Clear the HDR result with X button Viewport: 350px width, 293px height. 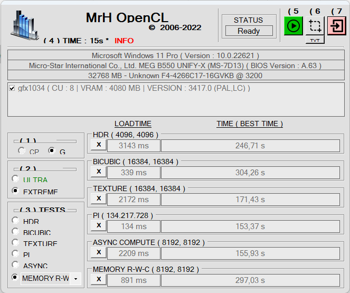coord(99,145)
